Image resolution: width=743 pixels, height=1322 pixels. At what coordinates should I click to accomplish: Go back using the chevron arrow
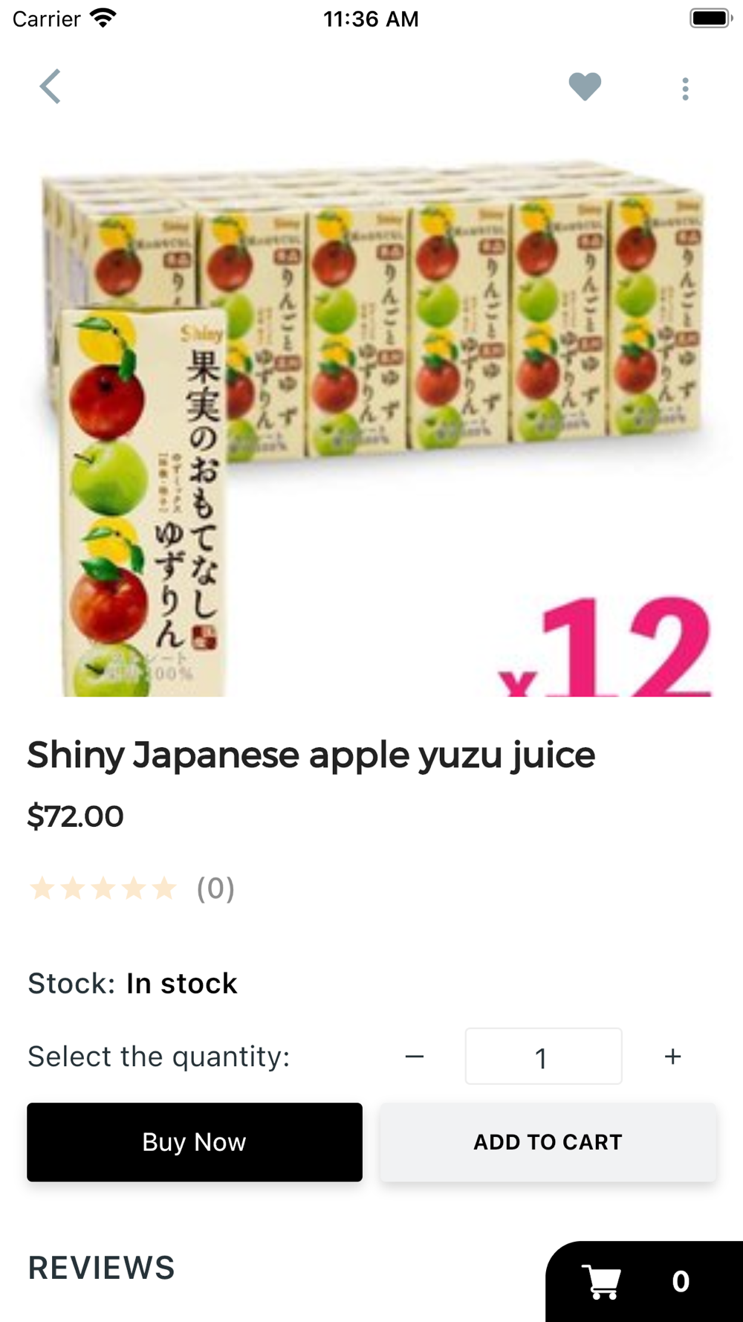click(50, 86)
